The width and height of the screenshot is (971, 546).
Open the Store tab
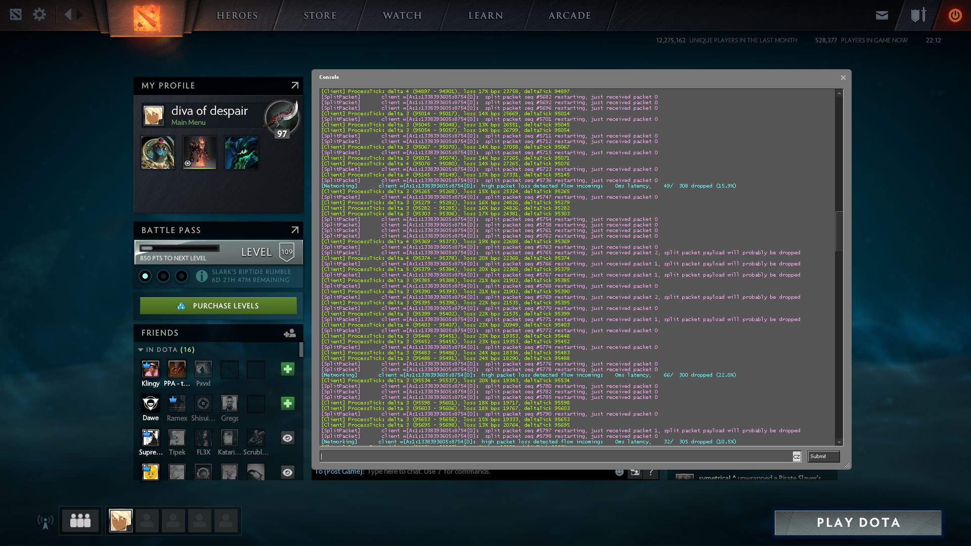[320, 16]
